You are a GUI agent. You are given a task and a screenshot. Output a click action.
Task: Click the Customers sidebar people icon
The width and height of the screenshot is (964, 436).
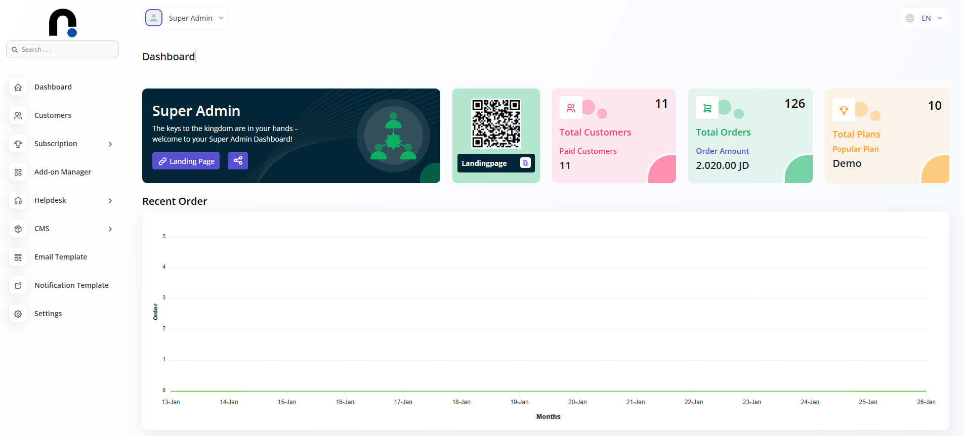[x=18, y=115]
